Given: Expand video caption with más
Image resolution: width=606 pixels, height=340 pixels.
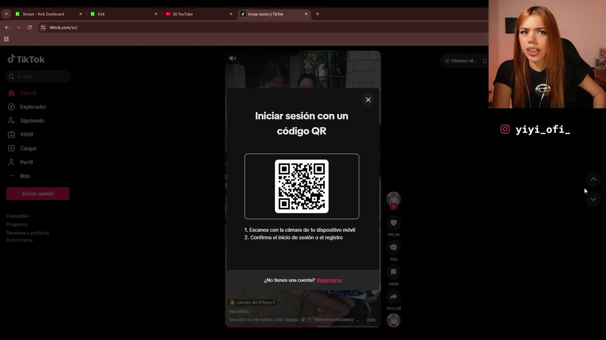Looking at the screenshot, I should click(x=371, y=320).
